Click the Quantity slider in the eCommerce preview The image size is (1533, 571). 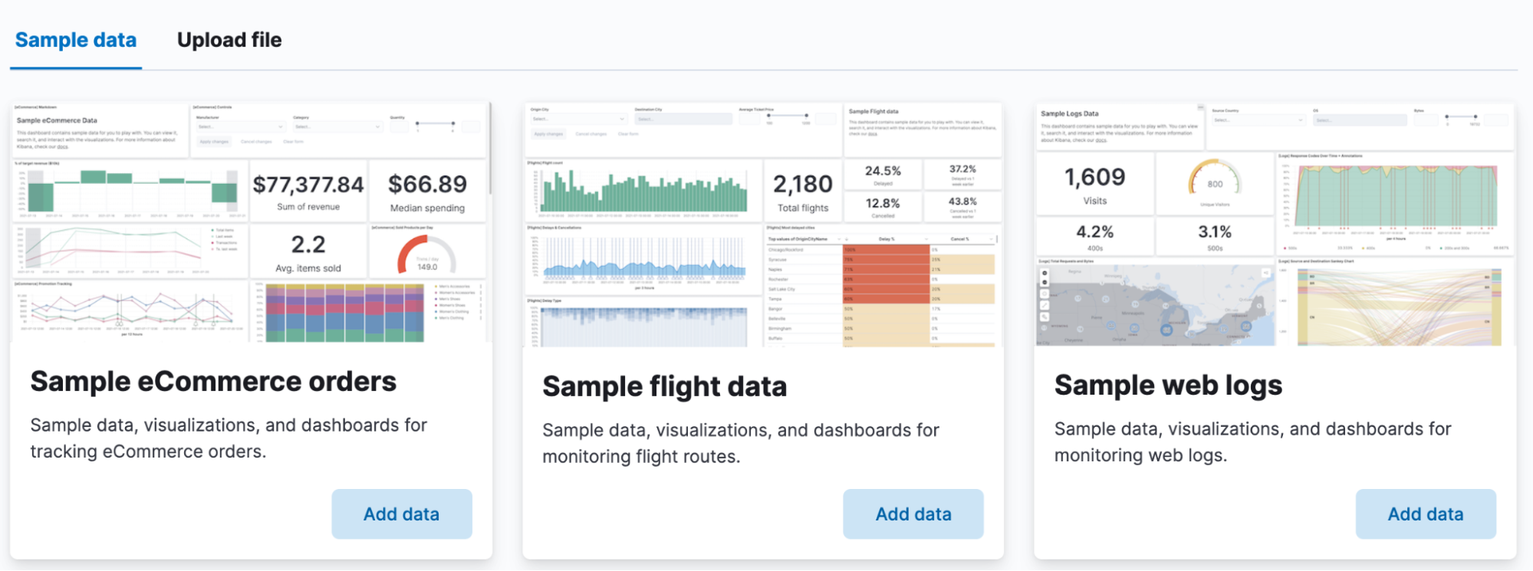tap(435, 124)
